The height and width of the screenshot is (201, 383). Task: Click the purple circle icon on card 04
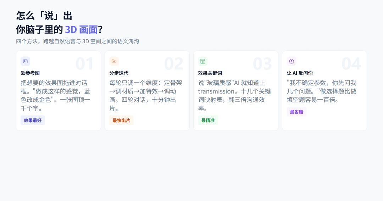(x=292, y=61)
